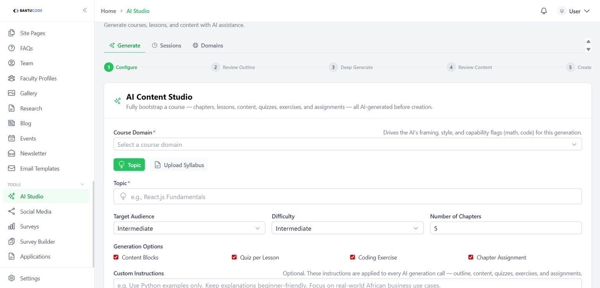Viewport: 600px width, 288px height.
Task: Click the Generation Options label
Action: coord(138,247)
